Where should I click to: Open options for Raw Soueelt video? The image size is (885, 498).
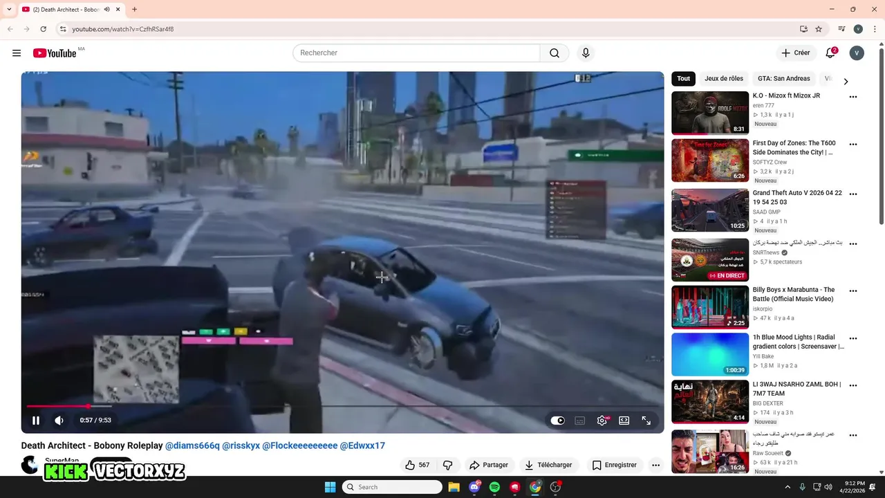coord(853,436)
